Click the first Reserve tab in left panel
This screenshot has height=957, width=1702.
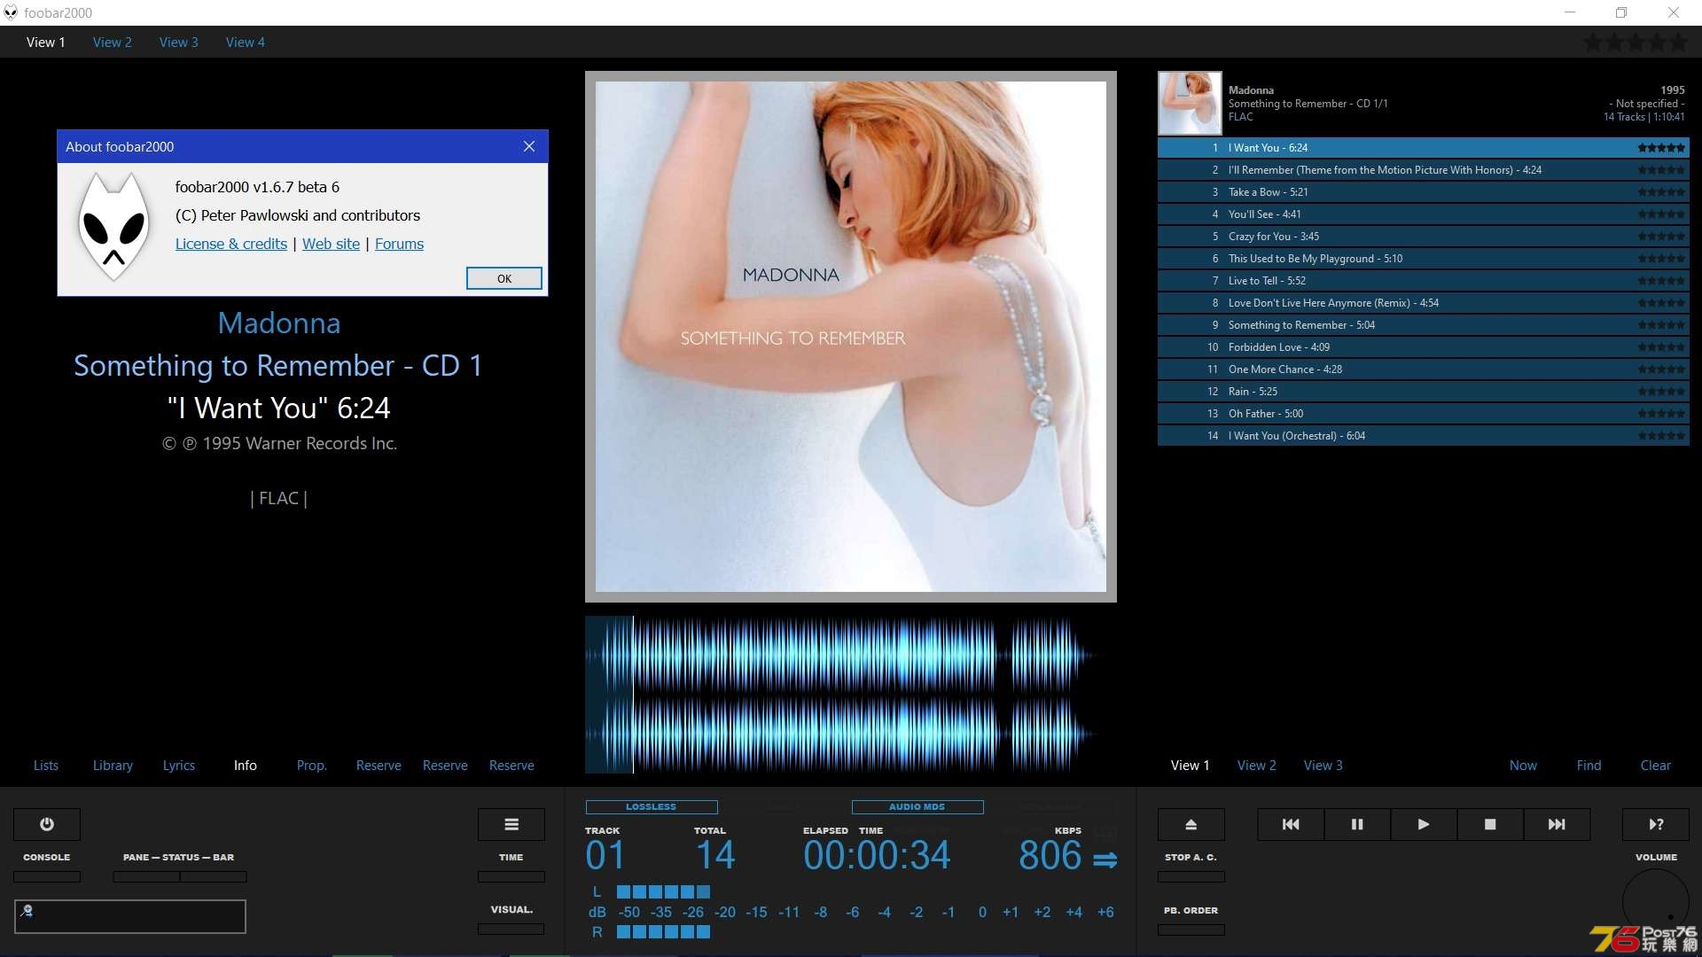click(x=379, y=766)
